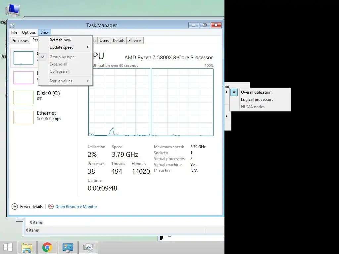Launch Google Chrome from the taskbar
This screenshot has height=254, width=339.
point(47,247)
